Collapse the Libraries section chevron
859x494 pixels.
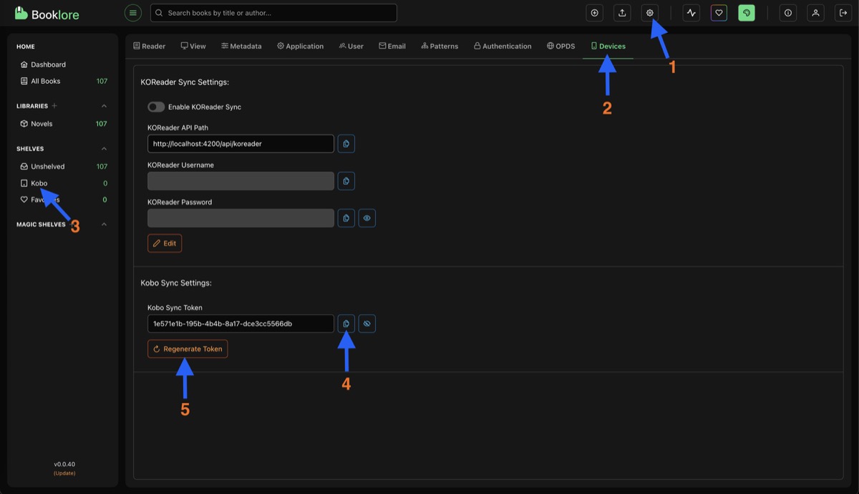tap(104, 106)
